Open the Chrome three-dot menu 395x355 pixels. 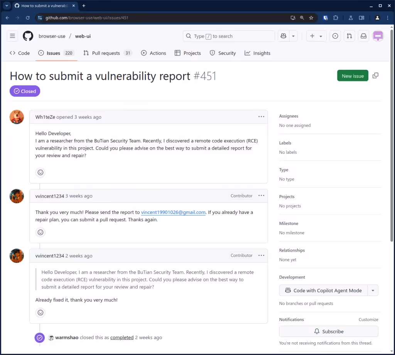pos(387,18)
